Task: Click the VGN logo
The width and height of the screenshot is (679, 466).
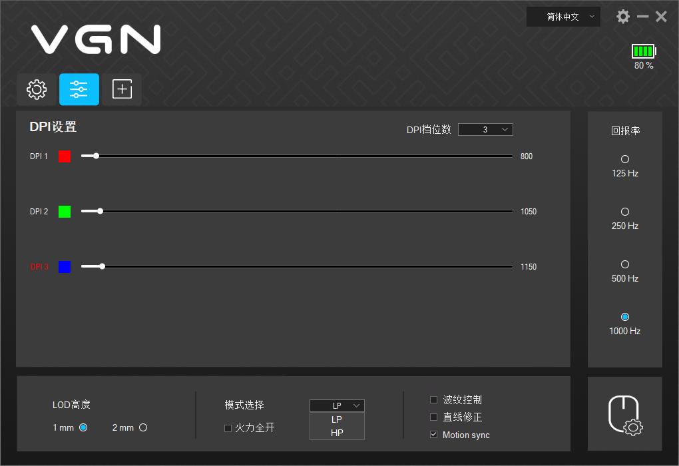Action: point(96,39)
